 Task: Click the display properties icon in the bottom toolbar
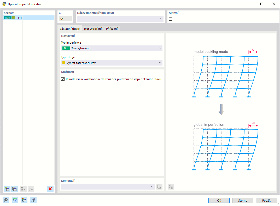click(x=24, y=200)
